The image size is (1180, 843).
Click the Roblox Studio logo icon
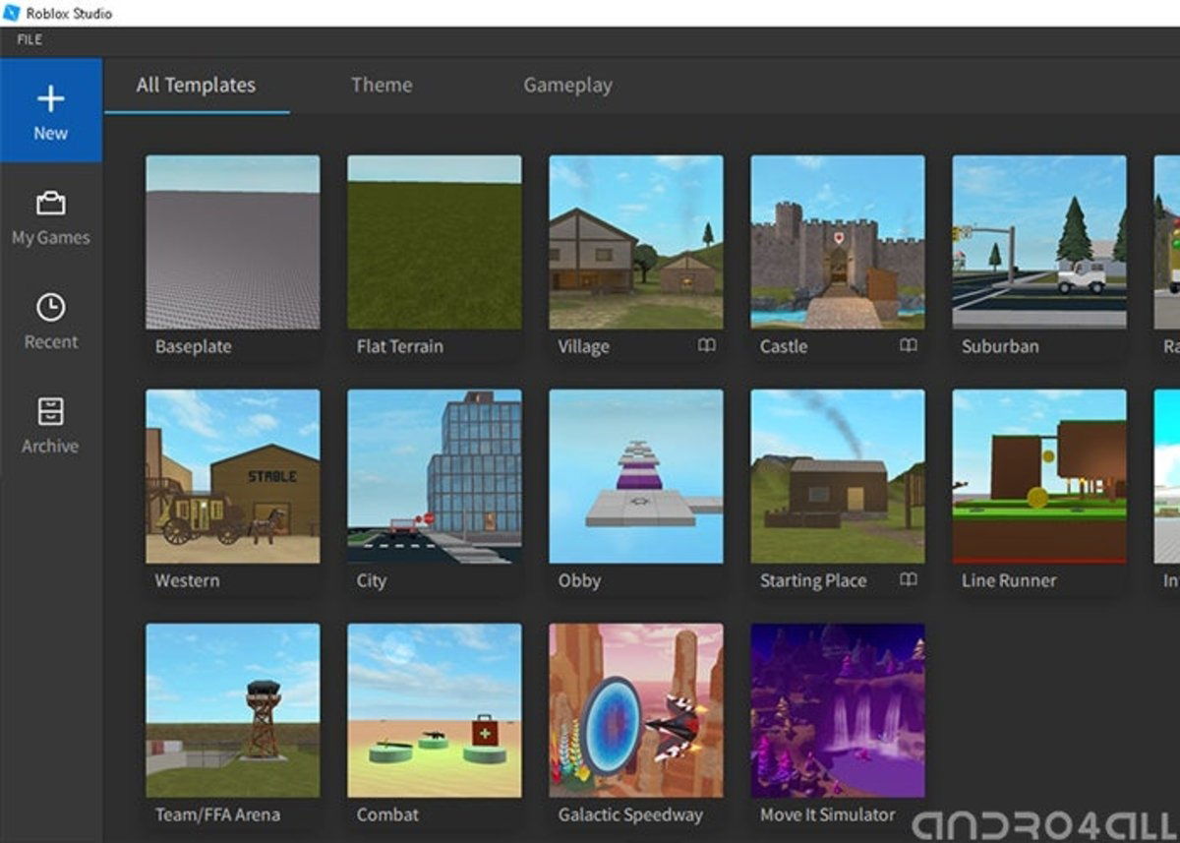tap(10, 13)
